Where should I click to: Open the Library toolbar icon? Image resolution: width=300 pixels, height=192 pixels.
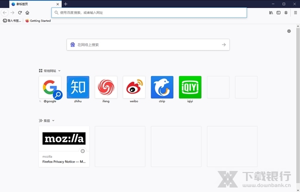(271, 12)
